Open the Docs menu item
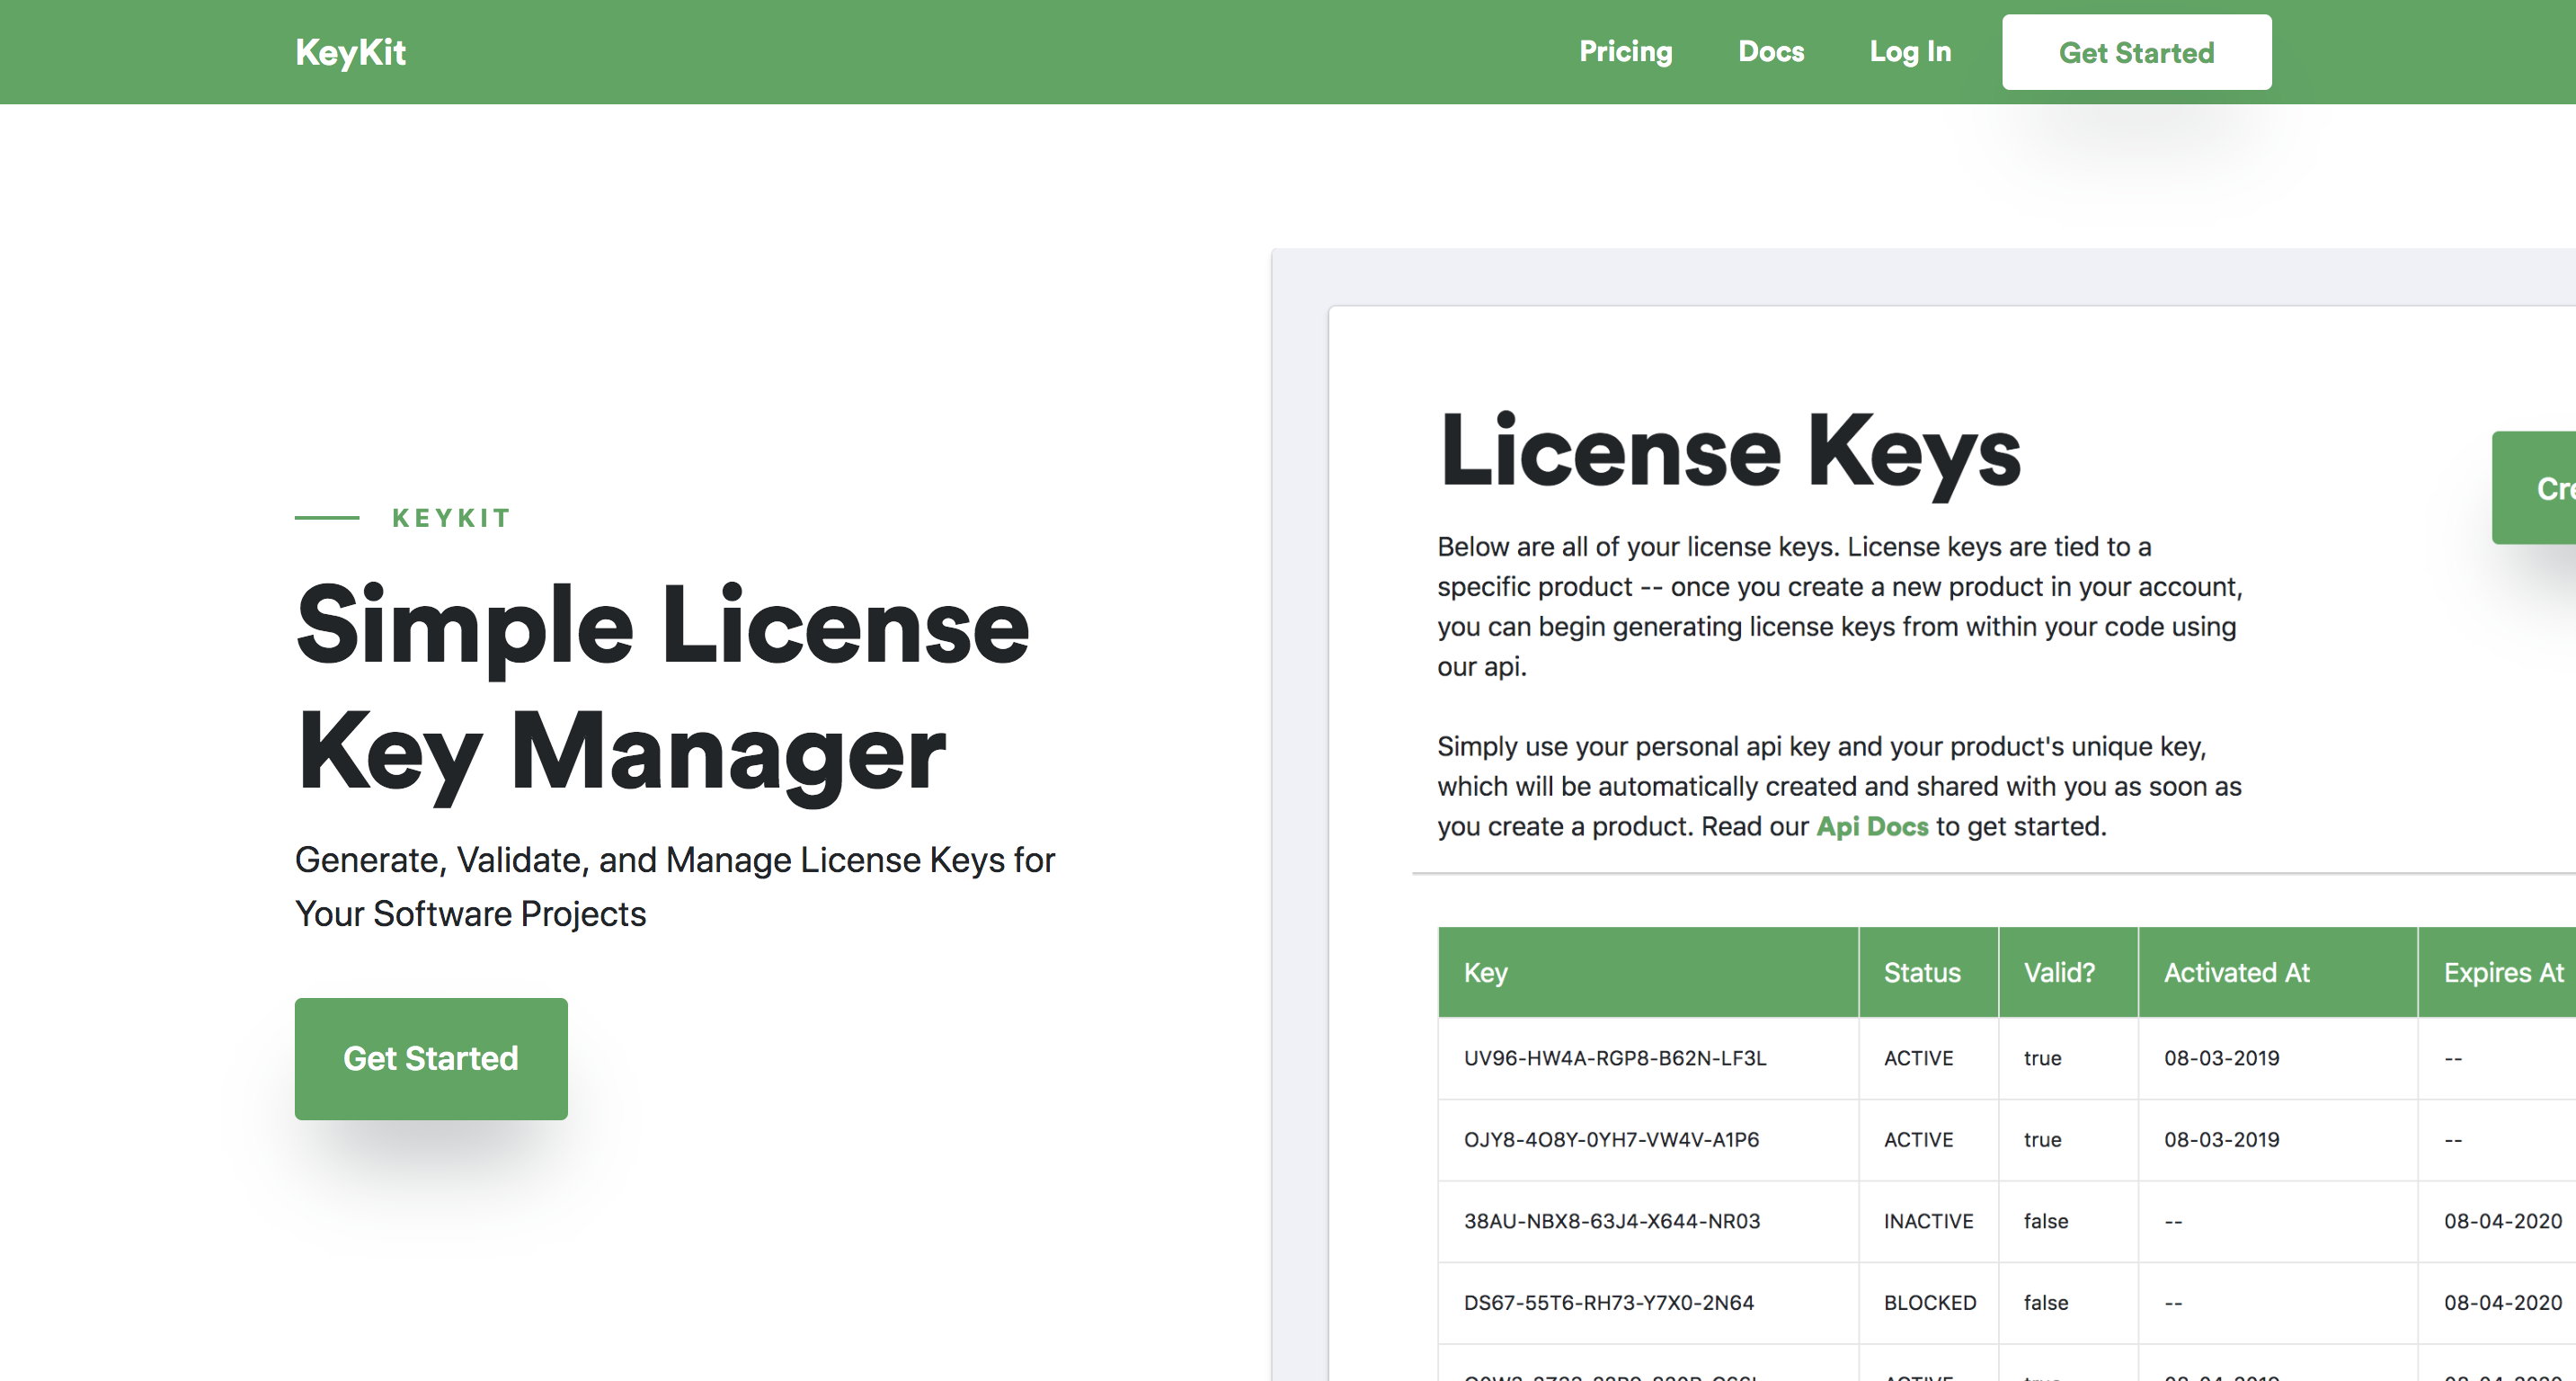 [1771, 51]
